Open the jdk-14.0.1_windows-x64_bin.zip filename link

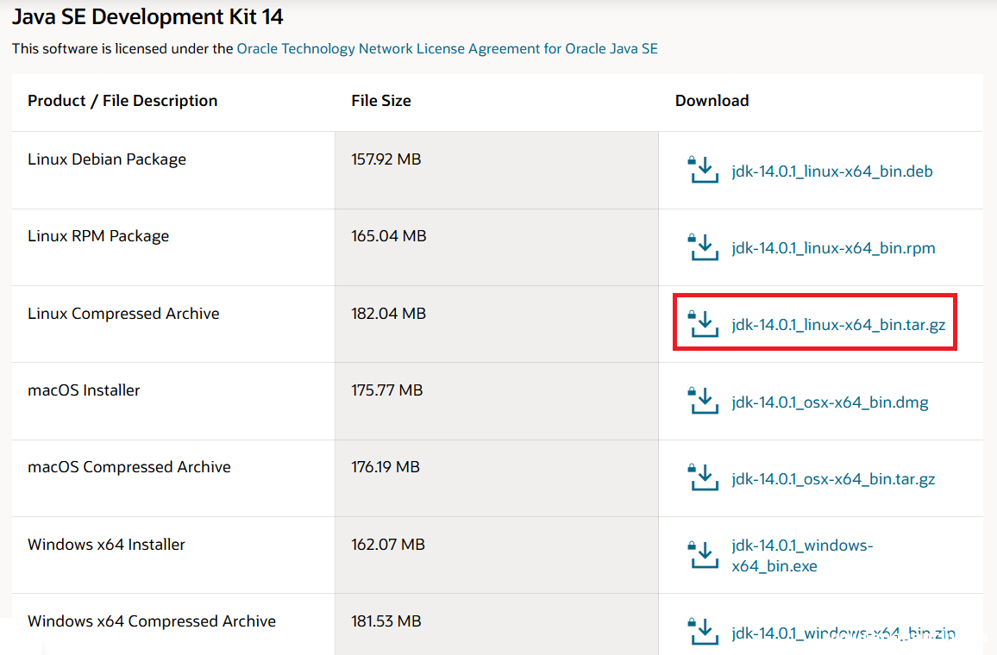point(843,633)
